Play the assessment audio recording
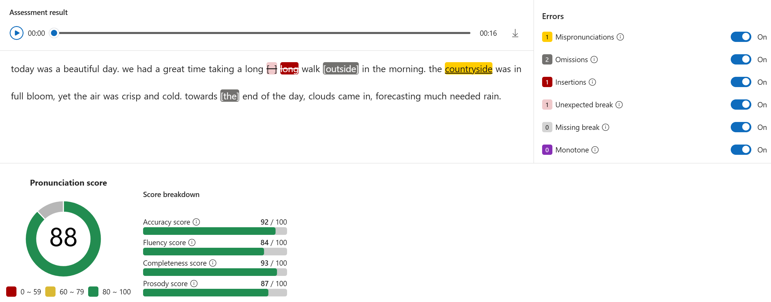 point(16,33)
